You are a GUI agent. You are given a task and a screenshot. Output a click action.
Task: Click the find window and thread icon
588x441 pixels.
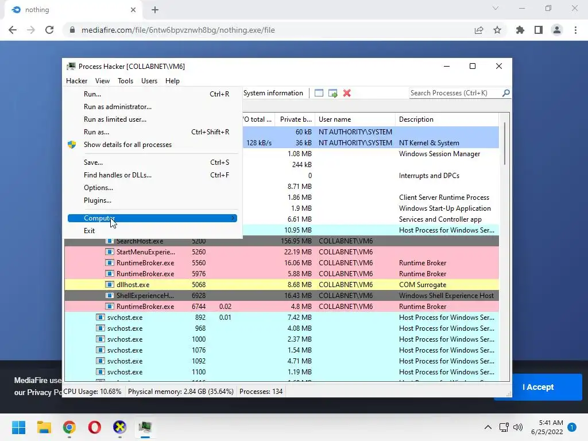332,93
